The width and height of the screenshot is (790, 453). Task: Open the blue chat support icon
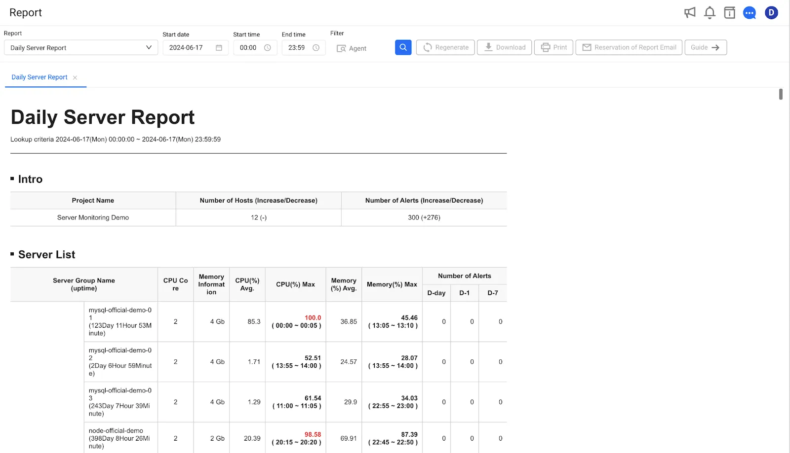click(750, 13)
